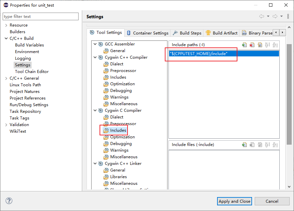Open the Help question mark icon
Viewport: 294px width, 211px height.
9,201
